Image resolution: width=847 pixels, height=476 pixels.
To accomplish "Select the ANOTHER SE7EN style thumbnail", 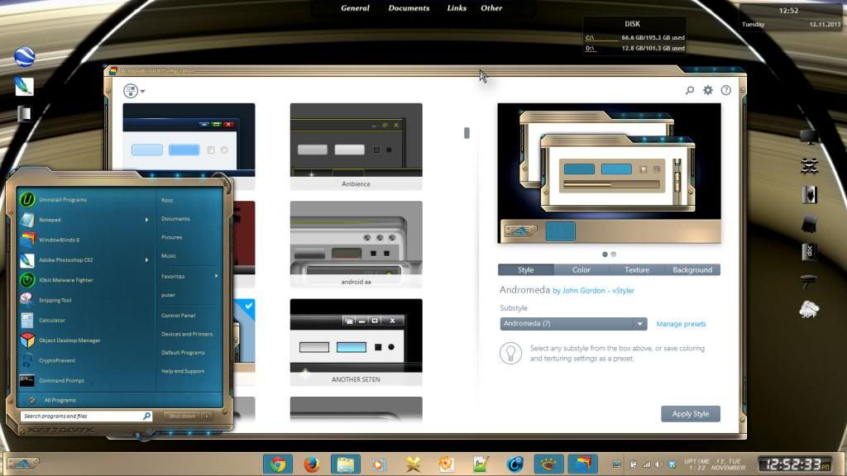I will click(356, 341).
